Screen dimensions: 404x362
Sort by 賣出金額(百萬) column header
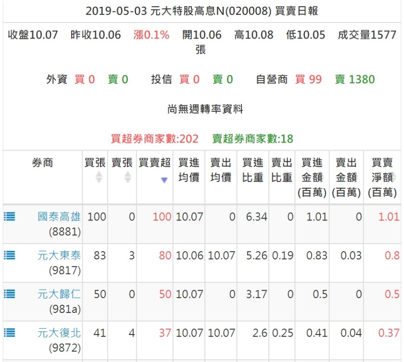[x=346, y=178]
